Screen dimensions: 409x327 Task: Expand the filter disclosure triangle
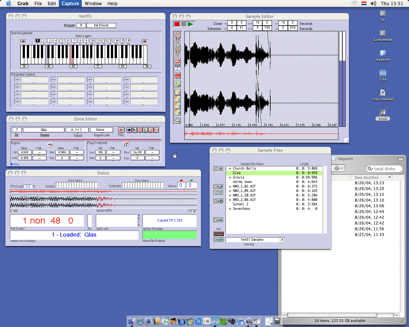coord(12,164)
